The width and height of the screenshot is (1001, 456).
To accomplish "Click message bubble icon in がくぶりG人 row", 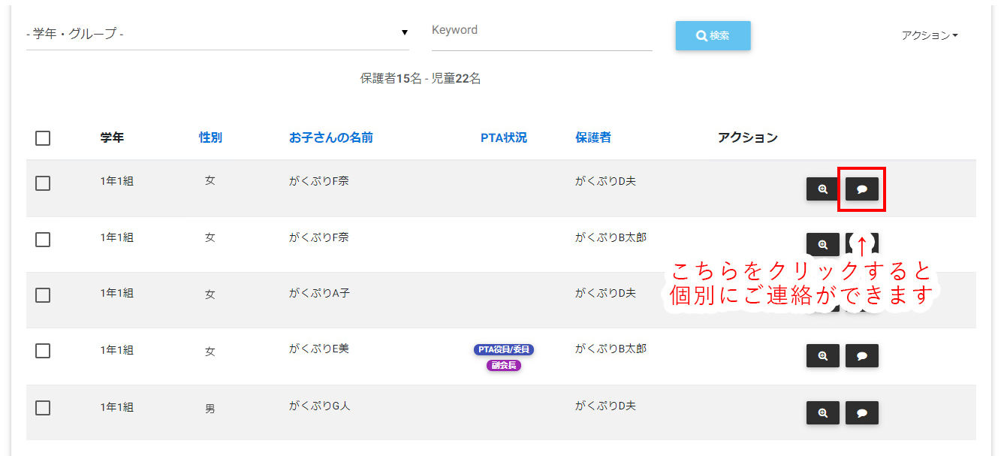I will [861, 412].
